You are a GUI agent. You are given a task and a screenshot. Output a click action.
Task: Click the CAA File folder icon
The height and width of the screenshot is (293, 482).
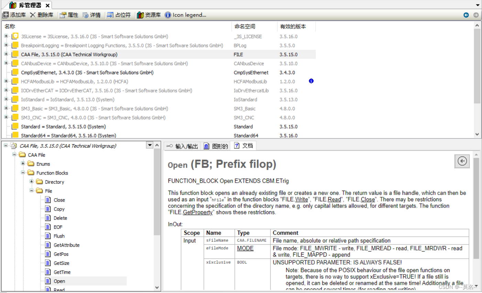coord(22,155)
